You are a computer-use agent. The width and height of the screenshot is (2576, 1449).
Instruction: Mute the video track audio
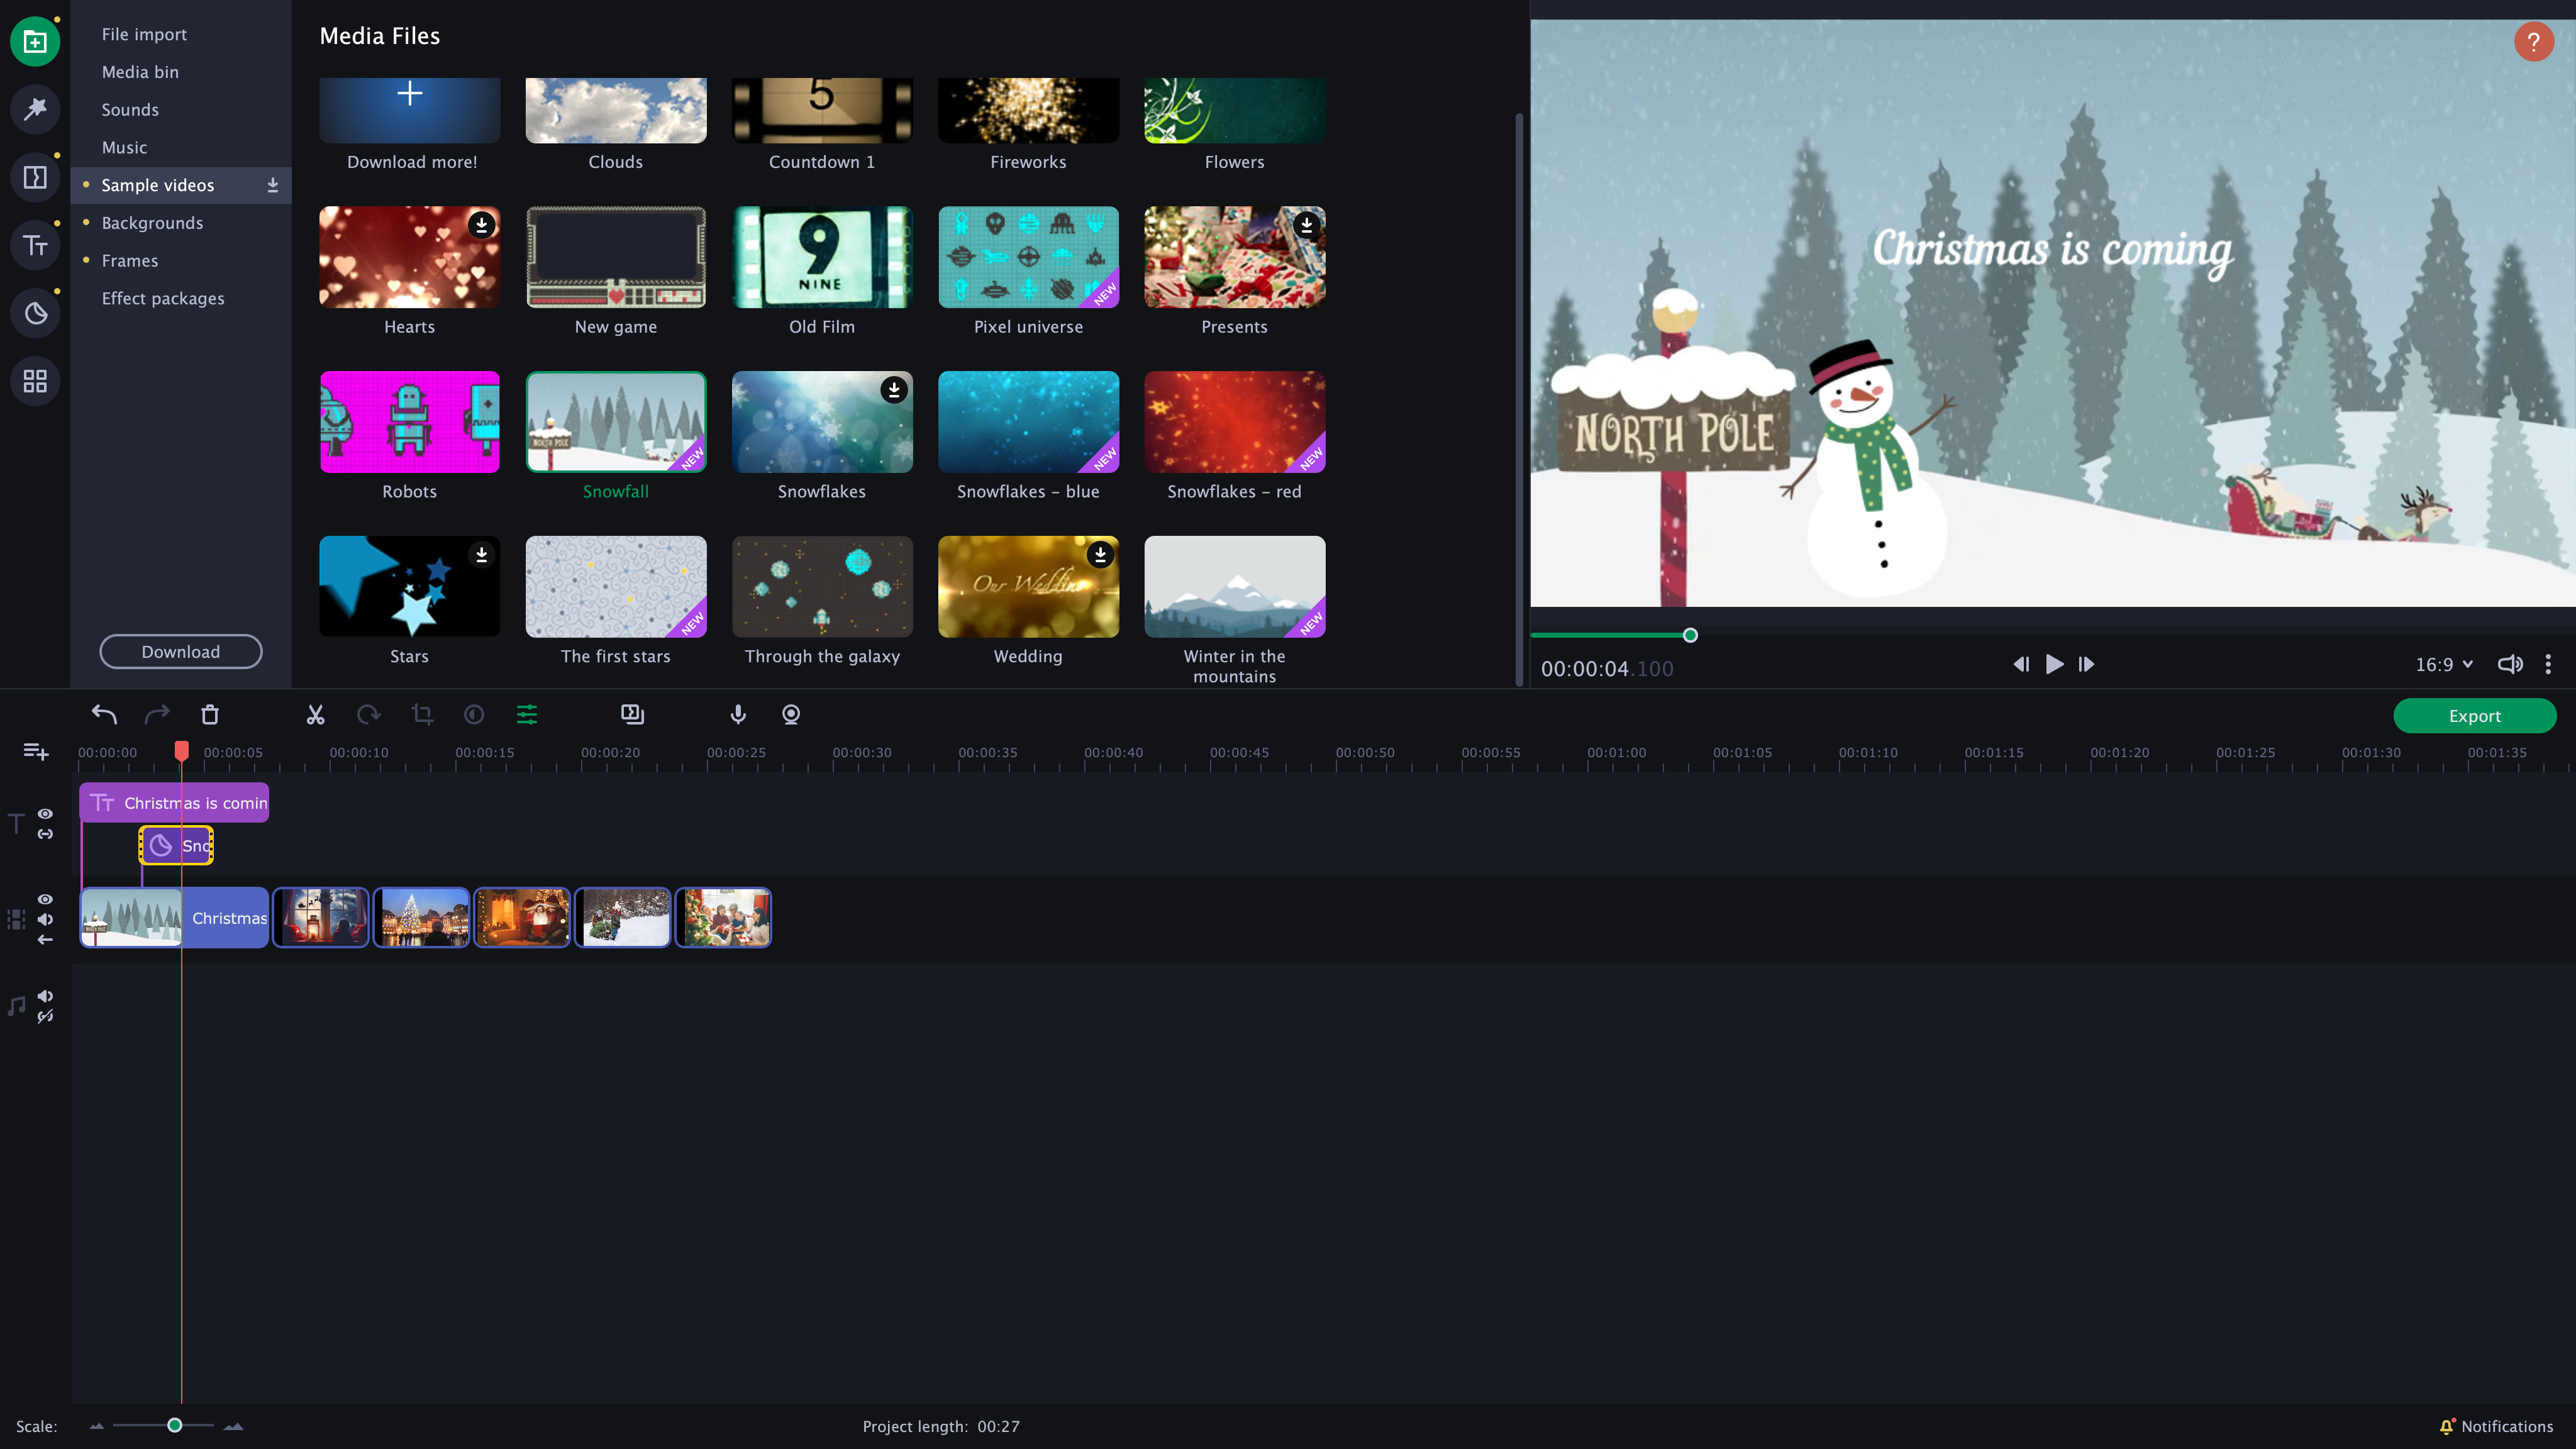pyautogui.click(x=45, y=919)
